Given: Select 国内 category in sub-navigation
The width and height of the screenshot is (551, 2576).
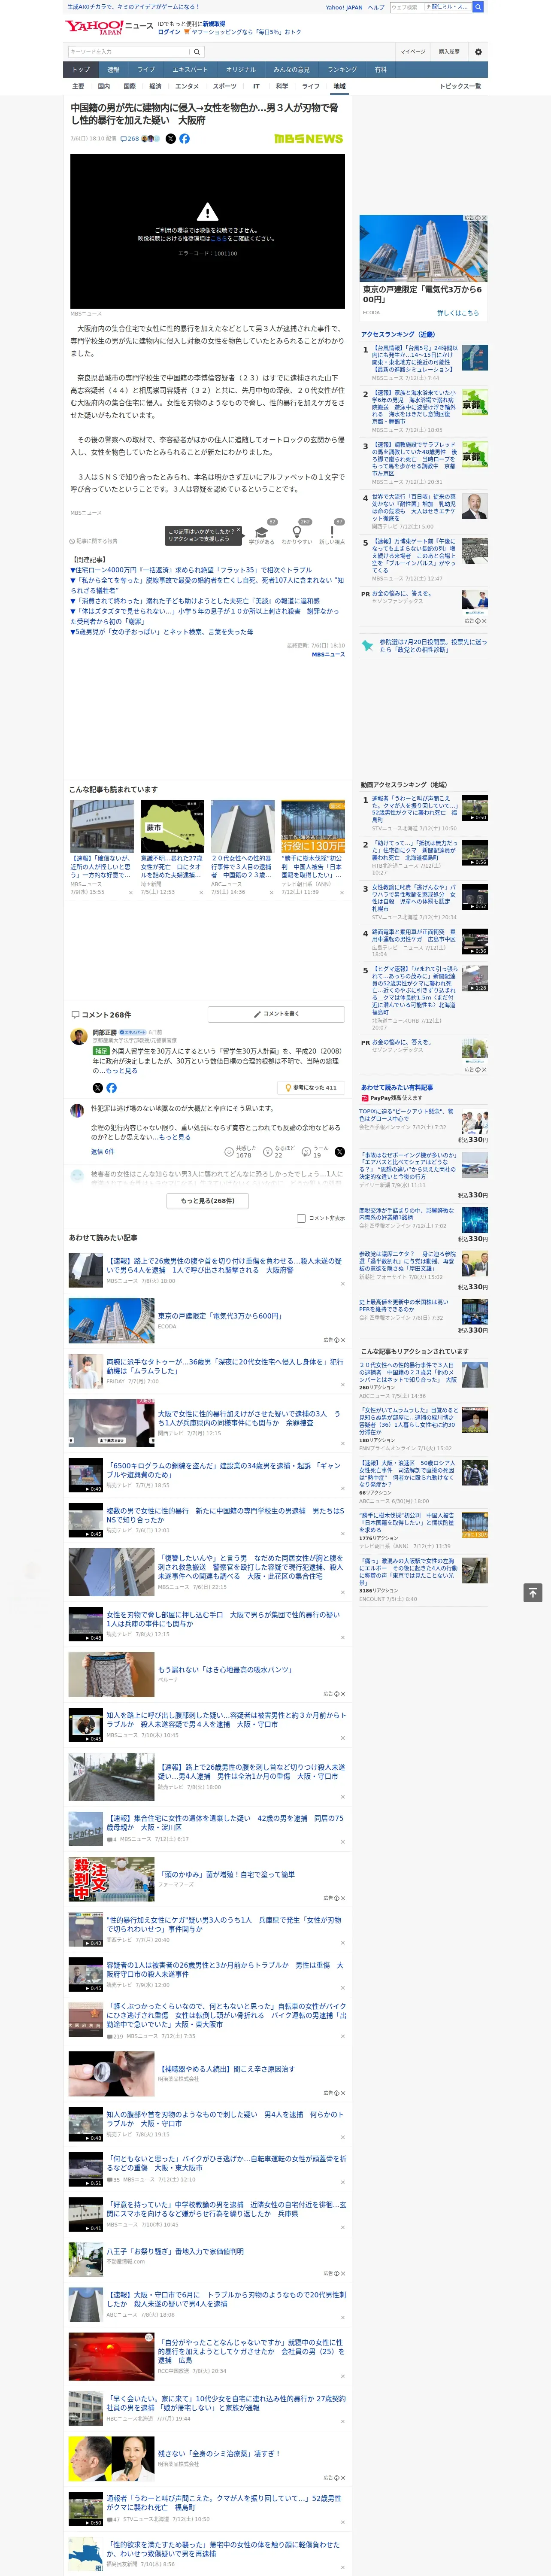Looking at the screenshot, I should pos(104,86).
